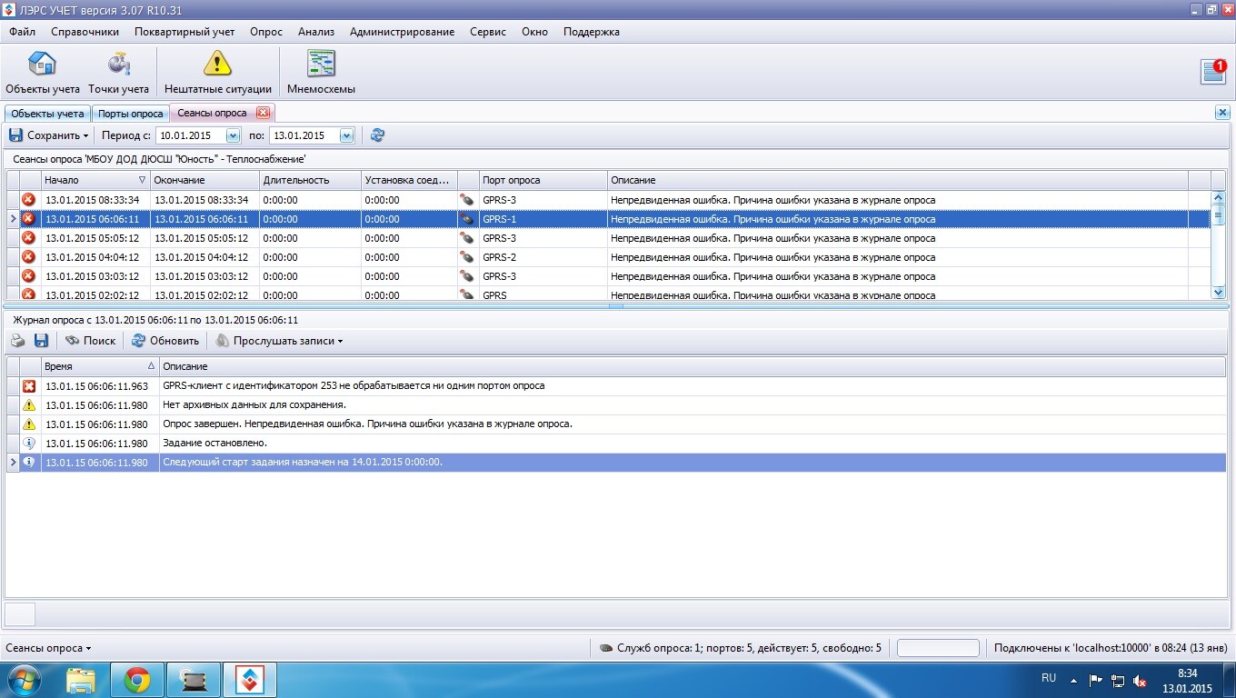Open Сохранить dropdown button
The height and width of the screenshot is (698, 1236).
[x=49, y=135]
